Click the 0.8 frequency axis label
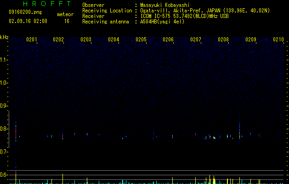Viewport: 289px width, 184px height. (x=4, y=129)
